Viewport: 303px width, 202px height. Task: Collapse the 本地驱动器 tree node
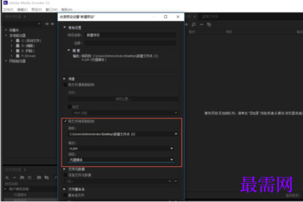pos(6,35)
